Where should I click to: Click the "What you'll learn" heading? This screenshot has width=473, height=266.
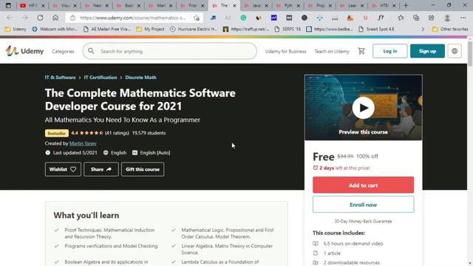coord(86,215)
